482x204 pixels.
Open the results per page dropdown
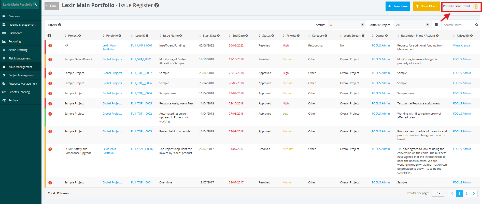[x=438, y=193]
